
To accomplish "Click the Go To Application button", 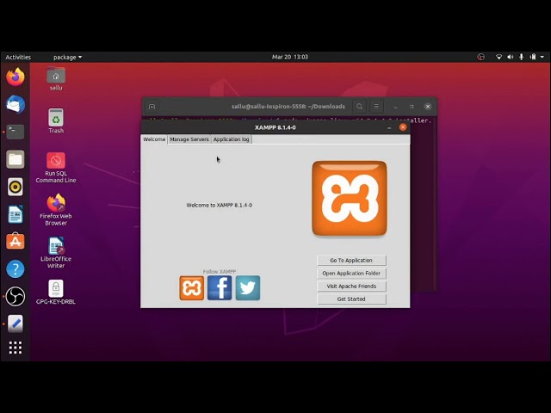I will [x=351, y=260].
